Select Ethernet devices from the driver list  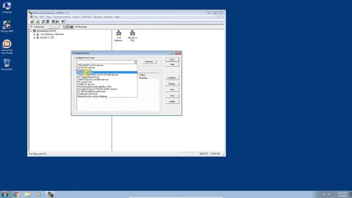coord(107,70)
